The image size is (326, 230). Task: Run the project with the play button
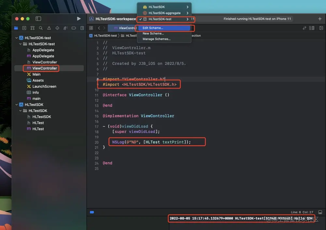(79, 19)
